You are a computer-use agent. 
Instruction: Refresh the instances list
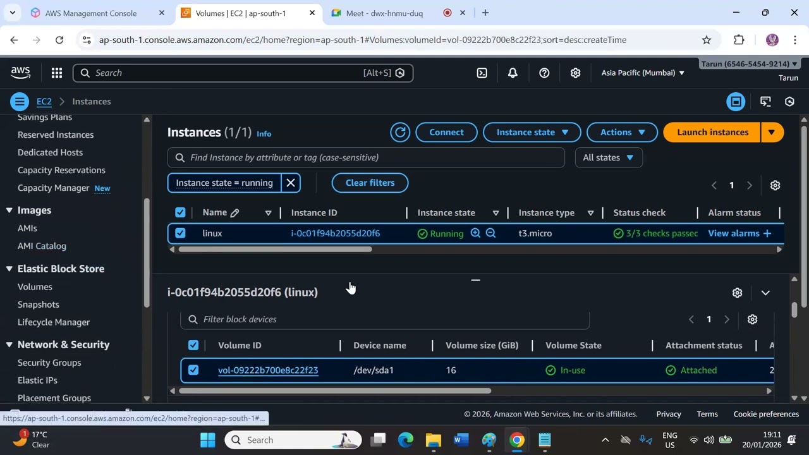[400, 132]
